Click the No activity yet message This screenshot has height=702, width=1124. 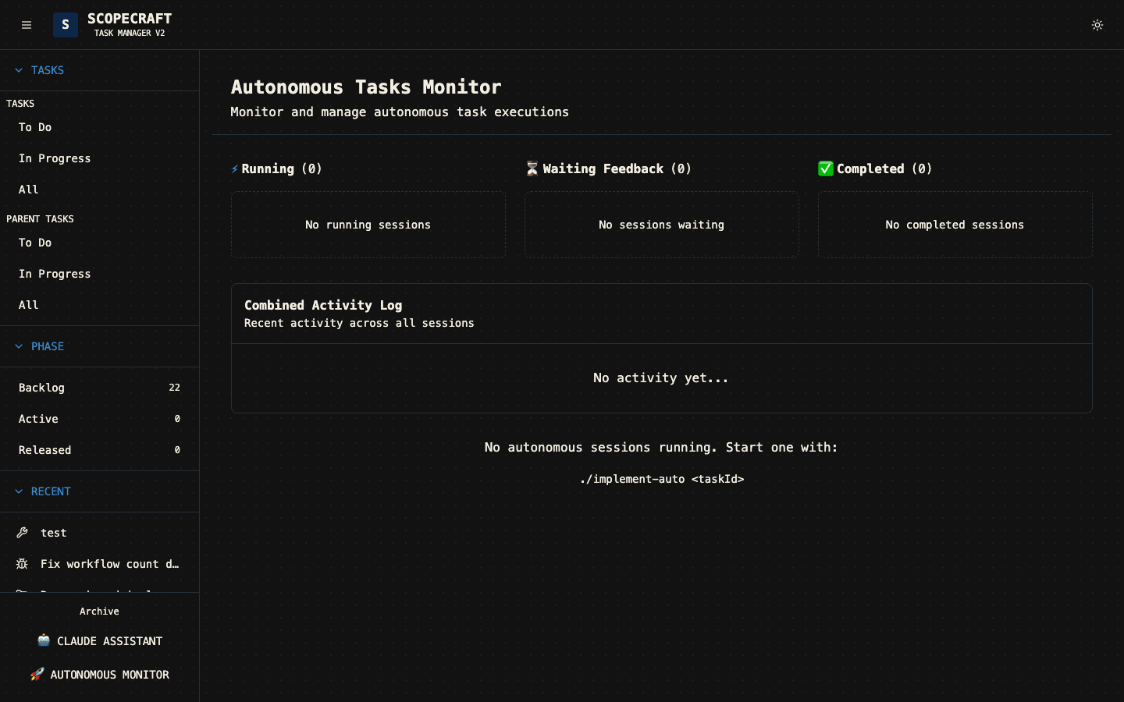click(x=661, y=378)
